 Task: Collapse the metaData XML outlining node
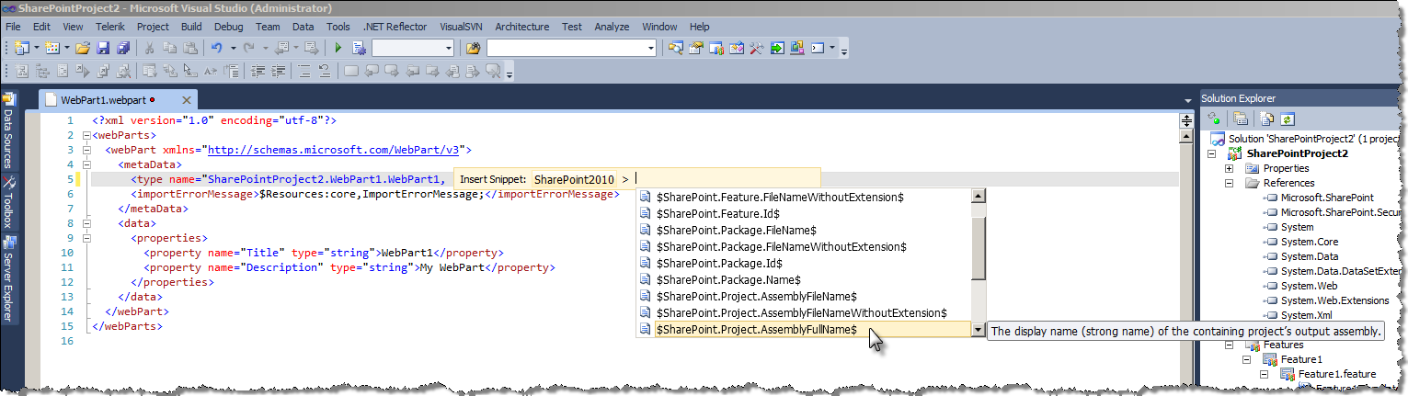(x=87, y=164)
